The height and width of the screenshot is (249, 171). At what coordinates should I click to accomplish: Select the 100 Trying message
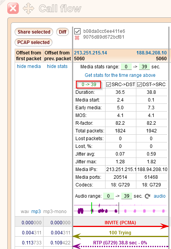click(121, 233)
